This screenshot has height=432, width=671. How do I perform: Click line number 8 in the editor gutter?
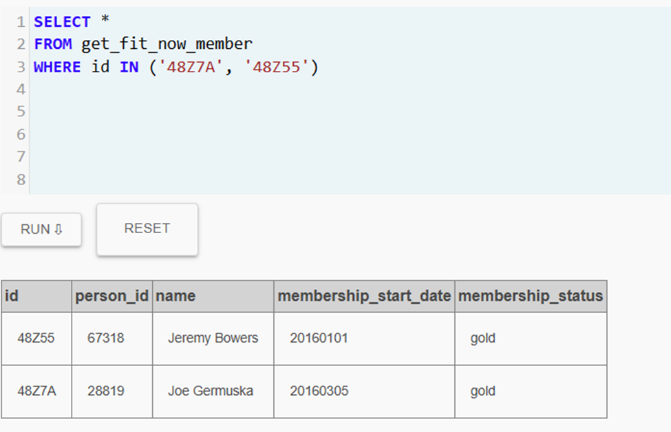(x=21, y=180)
